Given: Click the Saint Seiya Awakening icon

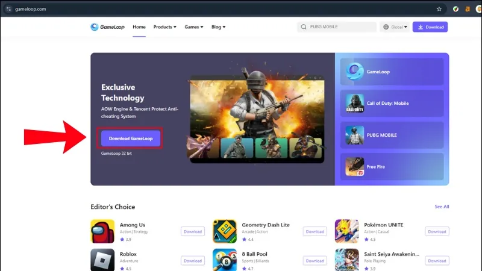Looking at the screenshot, I should tap(347, 260).
